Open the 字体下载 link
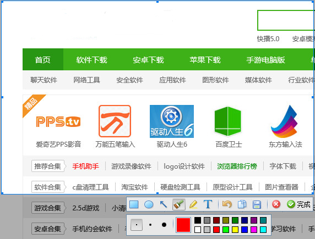The width and height of the screenshot is (315, 239). click(x=283, y=166)
